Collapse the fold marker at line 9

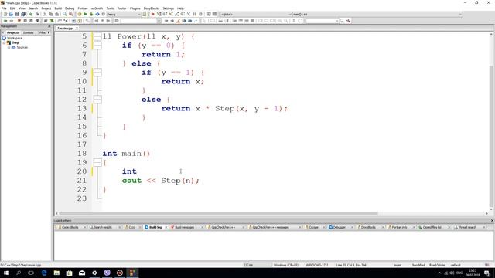coord(97,73)
